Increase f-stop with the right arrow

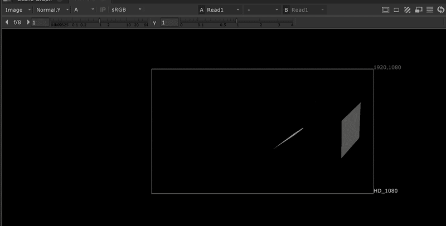tap(28, 22)
